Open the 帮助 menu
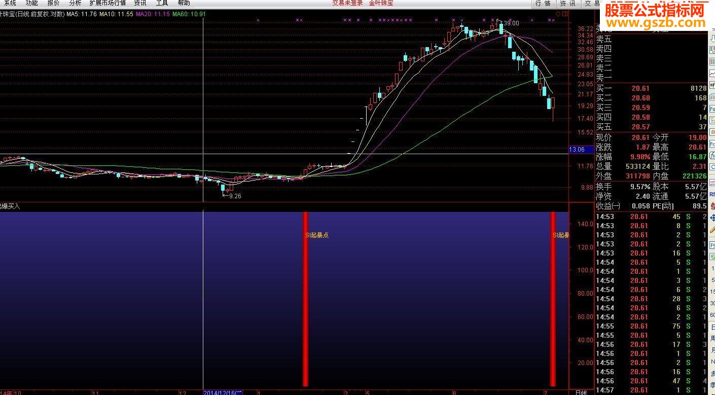This screenshot has height=395, width=715. (184, 3)
